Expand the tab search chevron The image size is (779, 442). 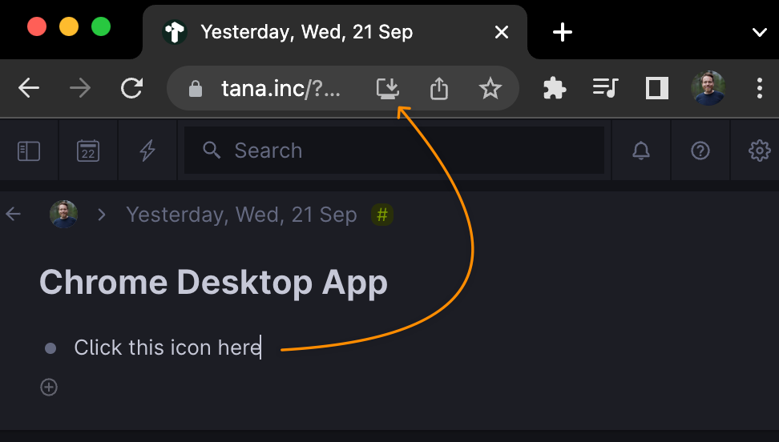click(x=759, y=32)
